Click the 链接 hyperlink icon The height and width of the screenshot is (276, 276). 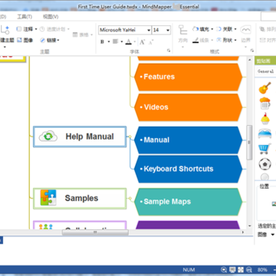coord(42,40)
